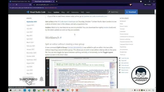Image resolution: width=164 pixels, height=92 pixels.
Task: Click the search magnifier icon in Search Docs
Action: [x=109, y=12]
